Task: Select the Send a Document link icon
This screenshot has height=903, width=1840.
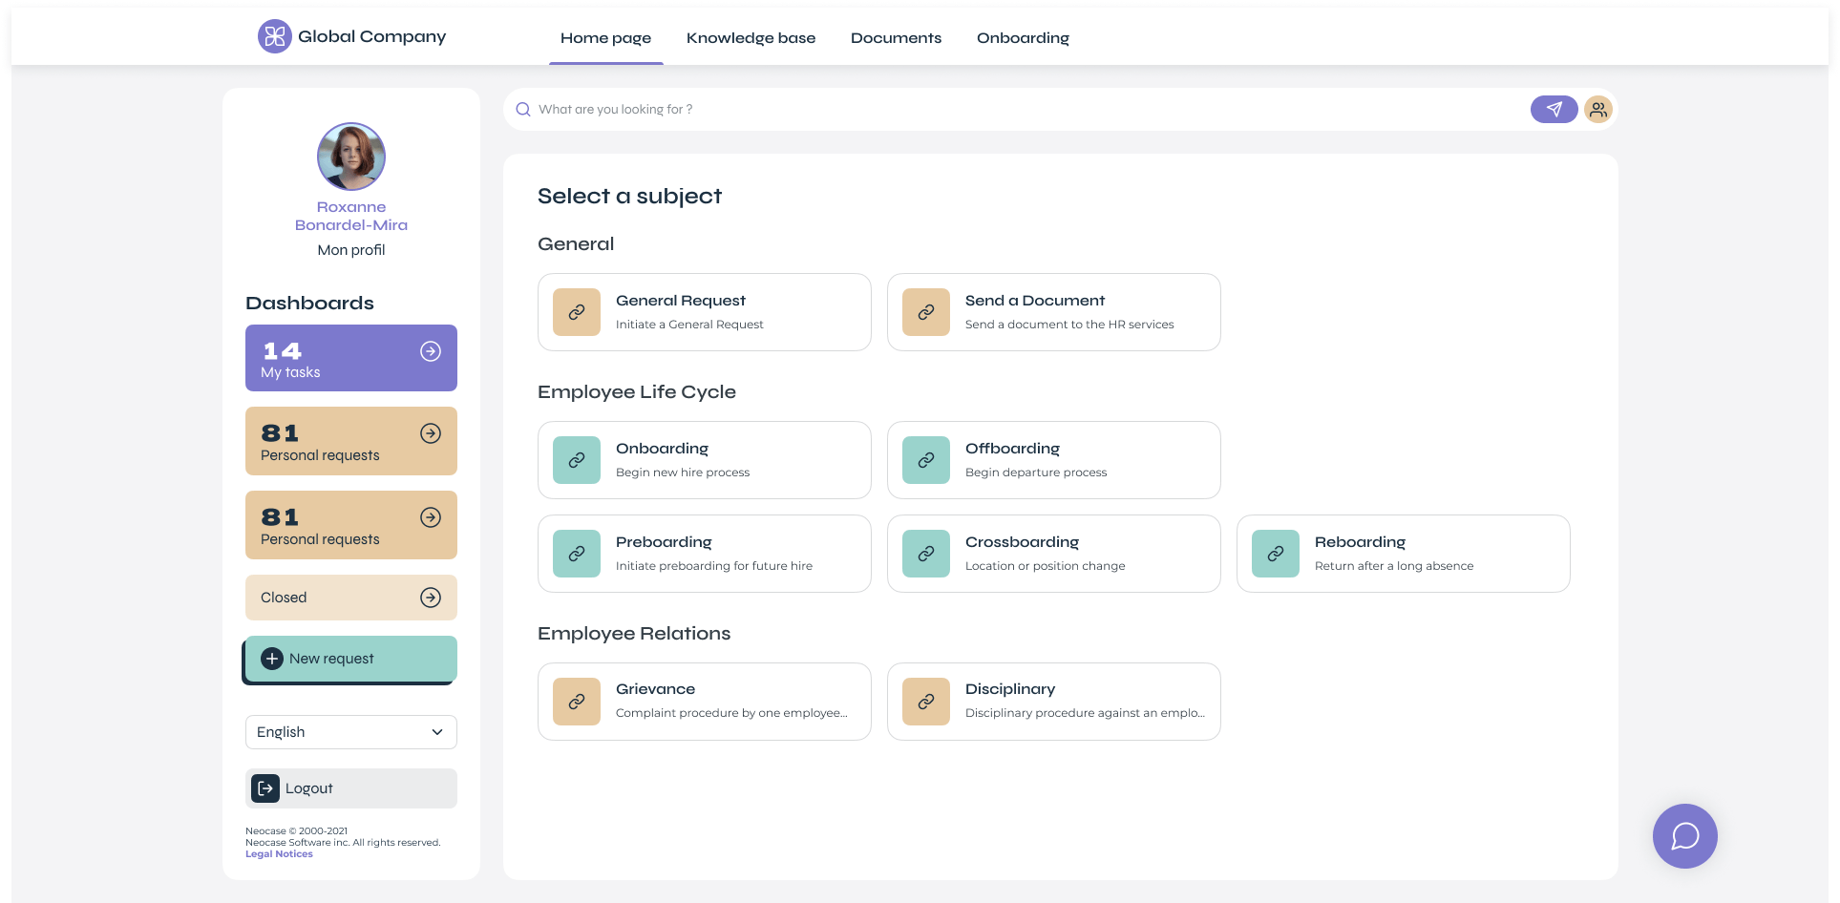Action: click(924, 311)
